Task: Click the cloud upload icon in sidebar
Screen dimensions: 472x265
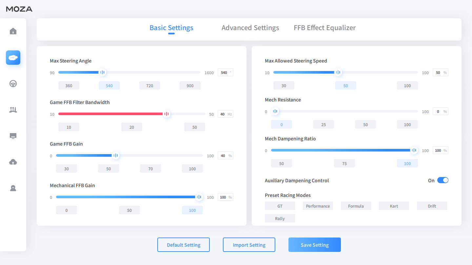Action: click(13, 162)
